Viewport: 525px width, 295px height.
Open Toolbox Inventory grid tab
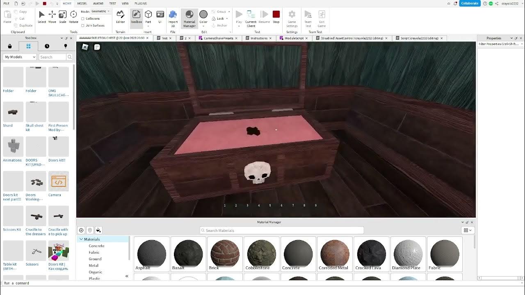pos(28,46)
